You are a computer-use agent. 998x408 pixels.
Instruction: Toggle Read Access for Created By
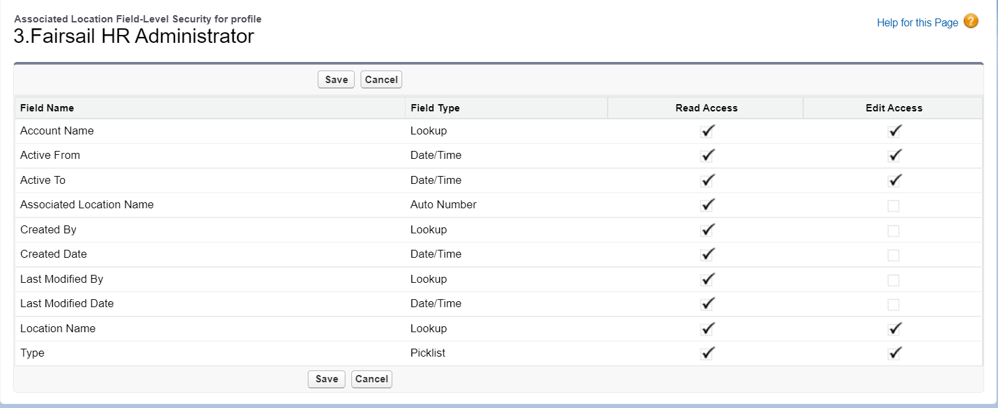(x=707, y=230)
